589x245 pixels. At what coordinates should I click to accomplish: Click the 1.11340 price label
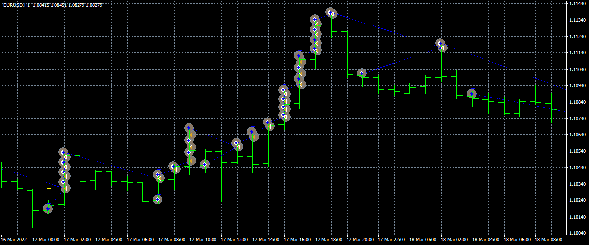coord(577,20)
